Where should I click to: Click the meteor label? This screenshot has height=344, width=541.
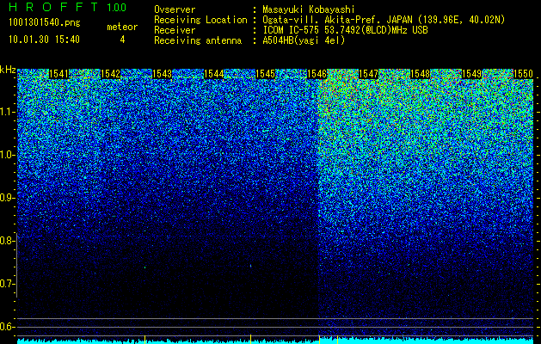[x=122, y=27]
